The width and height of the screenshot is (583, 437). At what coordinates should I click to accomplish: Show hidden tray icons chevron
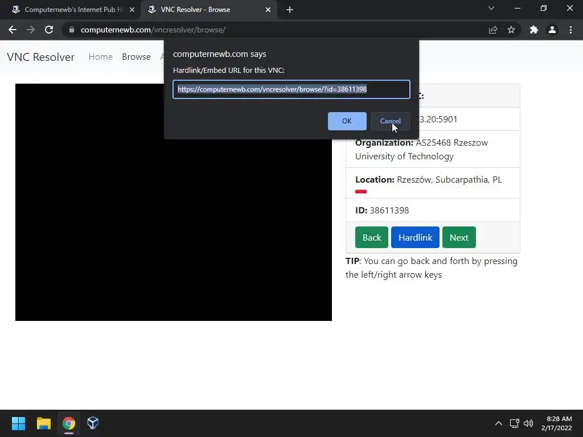pyautogui.click(x=499, y=423)
